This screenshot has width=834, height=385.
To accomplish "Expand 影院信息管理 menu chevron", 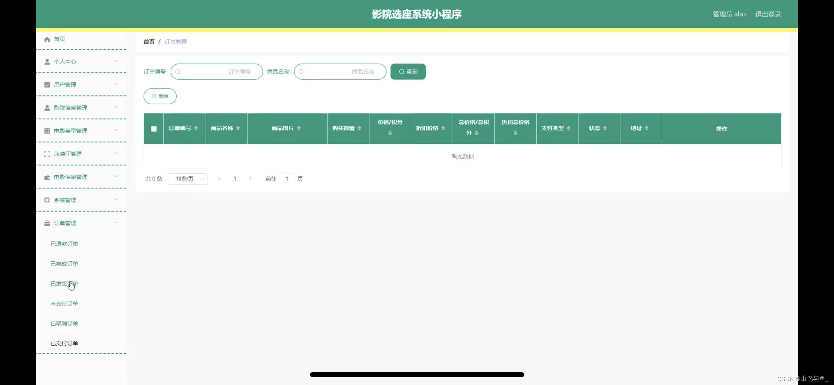I will [116, 107].
